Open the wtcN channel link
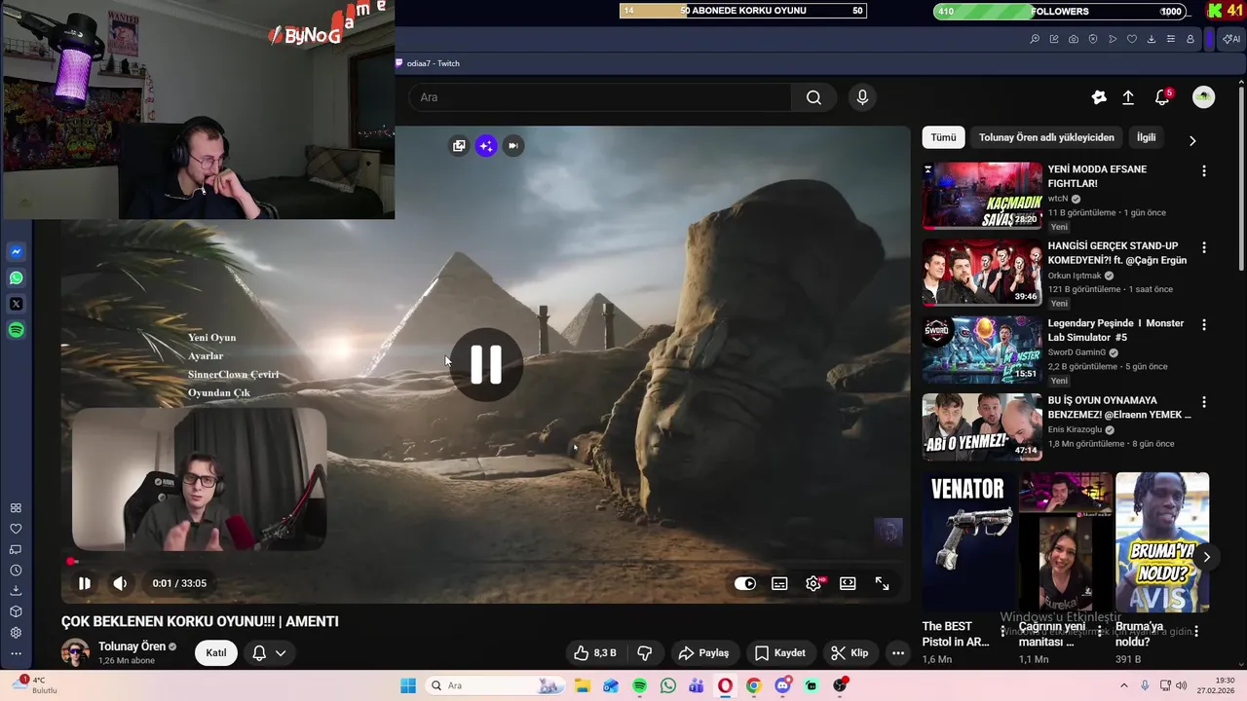1247x701 pixels. (1058, 199)
